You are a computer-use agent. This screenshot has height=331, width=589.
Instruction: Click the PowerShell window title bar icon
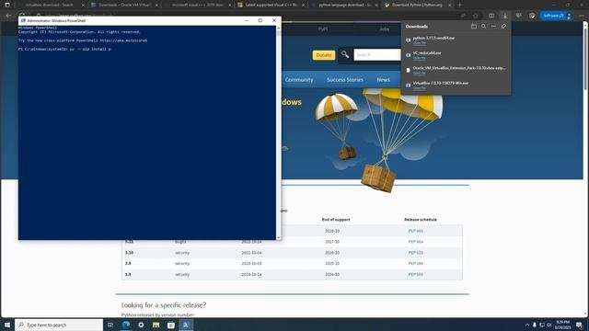point(23,20)
